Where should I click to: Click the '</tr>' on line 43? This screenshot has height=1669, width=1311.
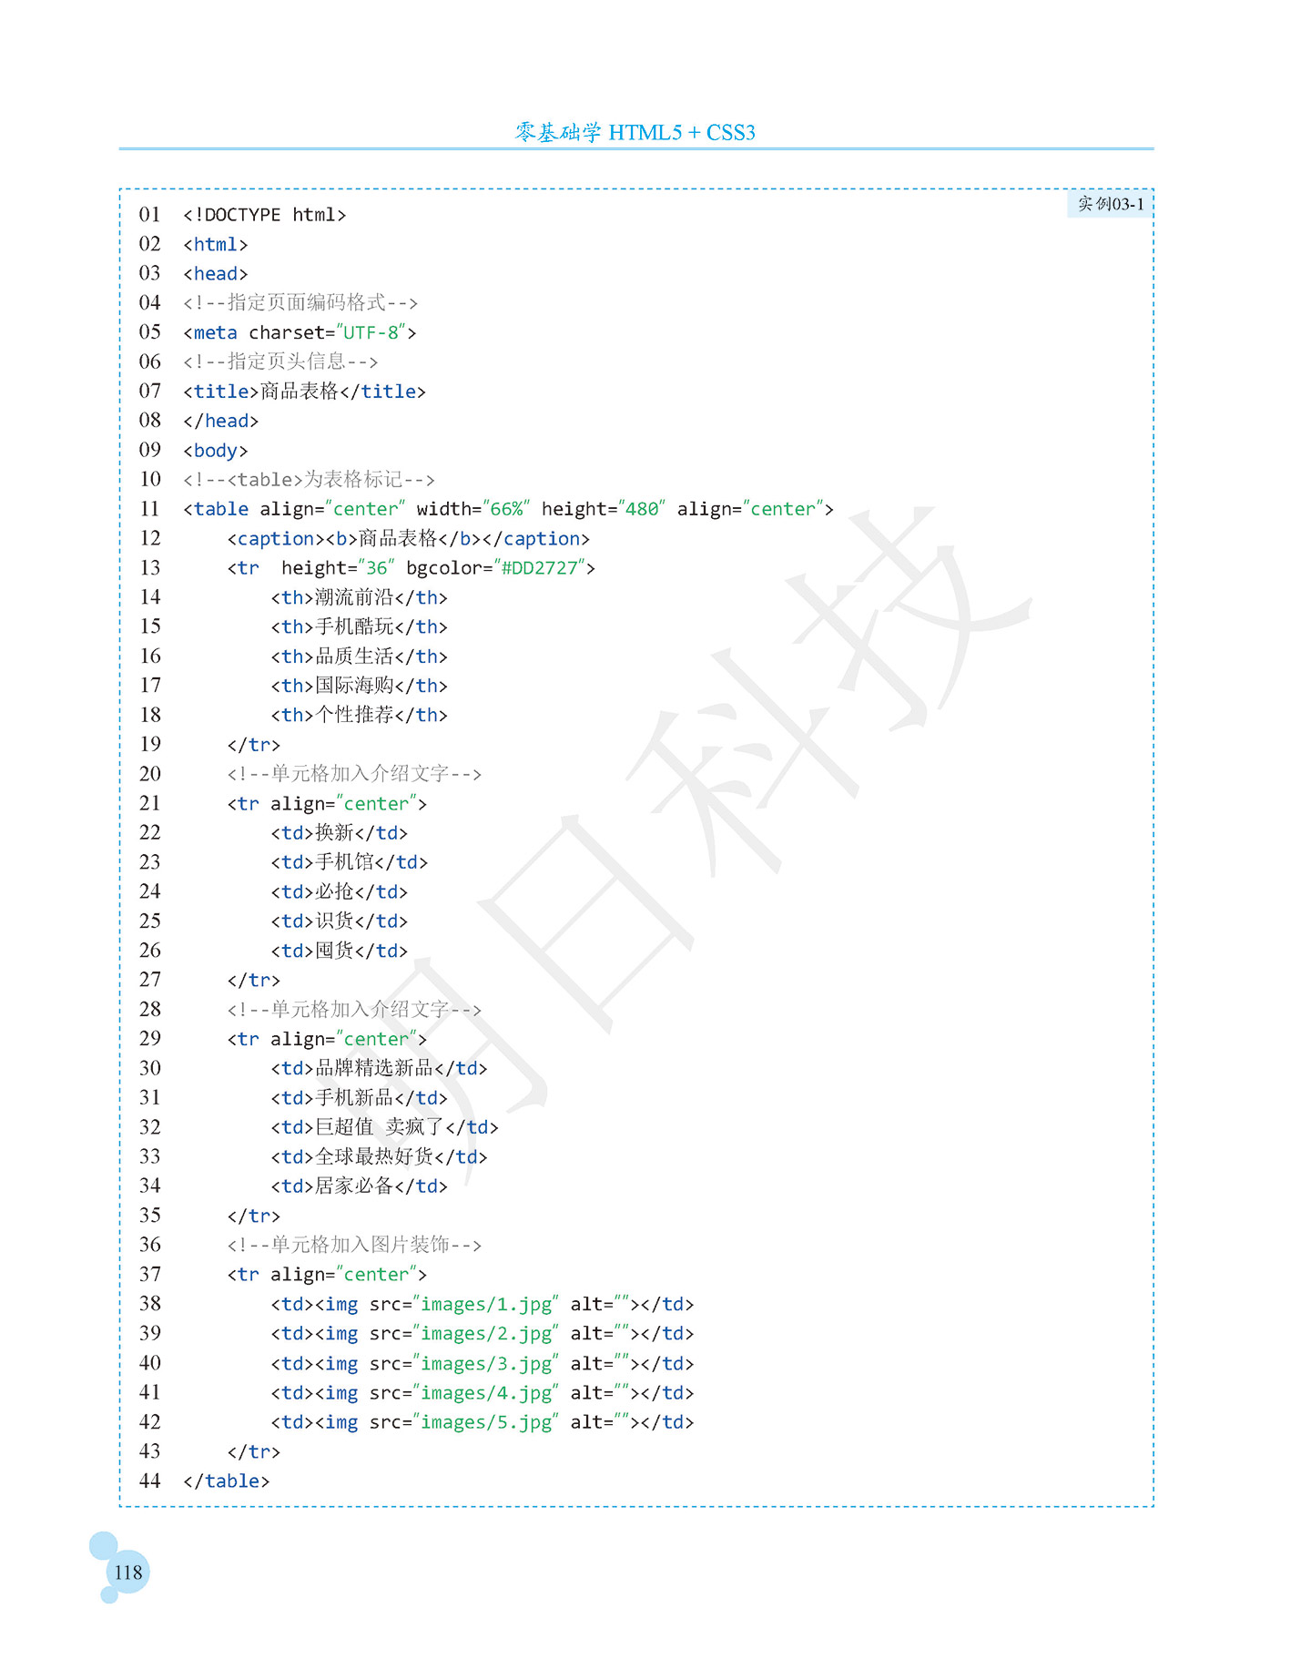[x=253, y=1452]
